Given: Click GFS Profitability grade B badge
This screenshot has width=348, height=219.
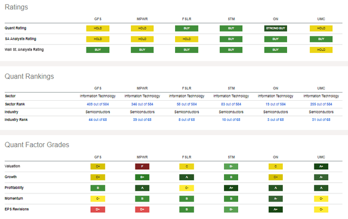Looking at the screenshot, I should (98, 188).
